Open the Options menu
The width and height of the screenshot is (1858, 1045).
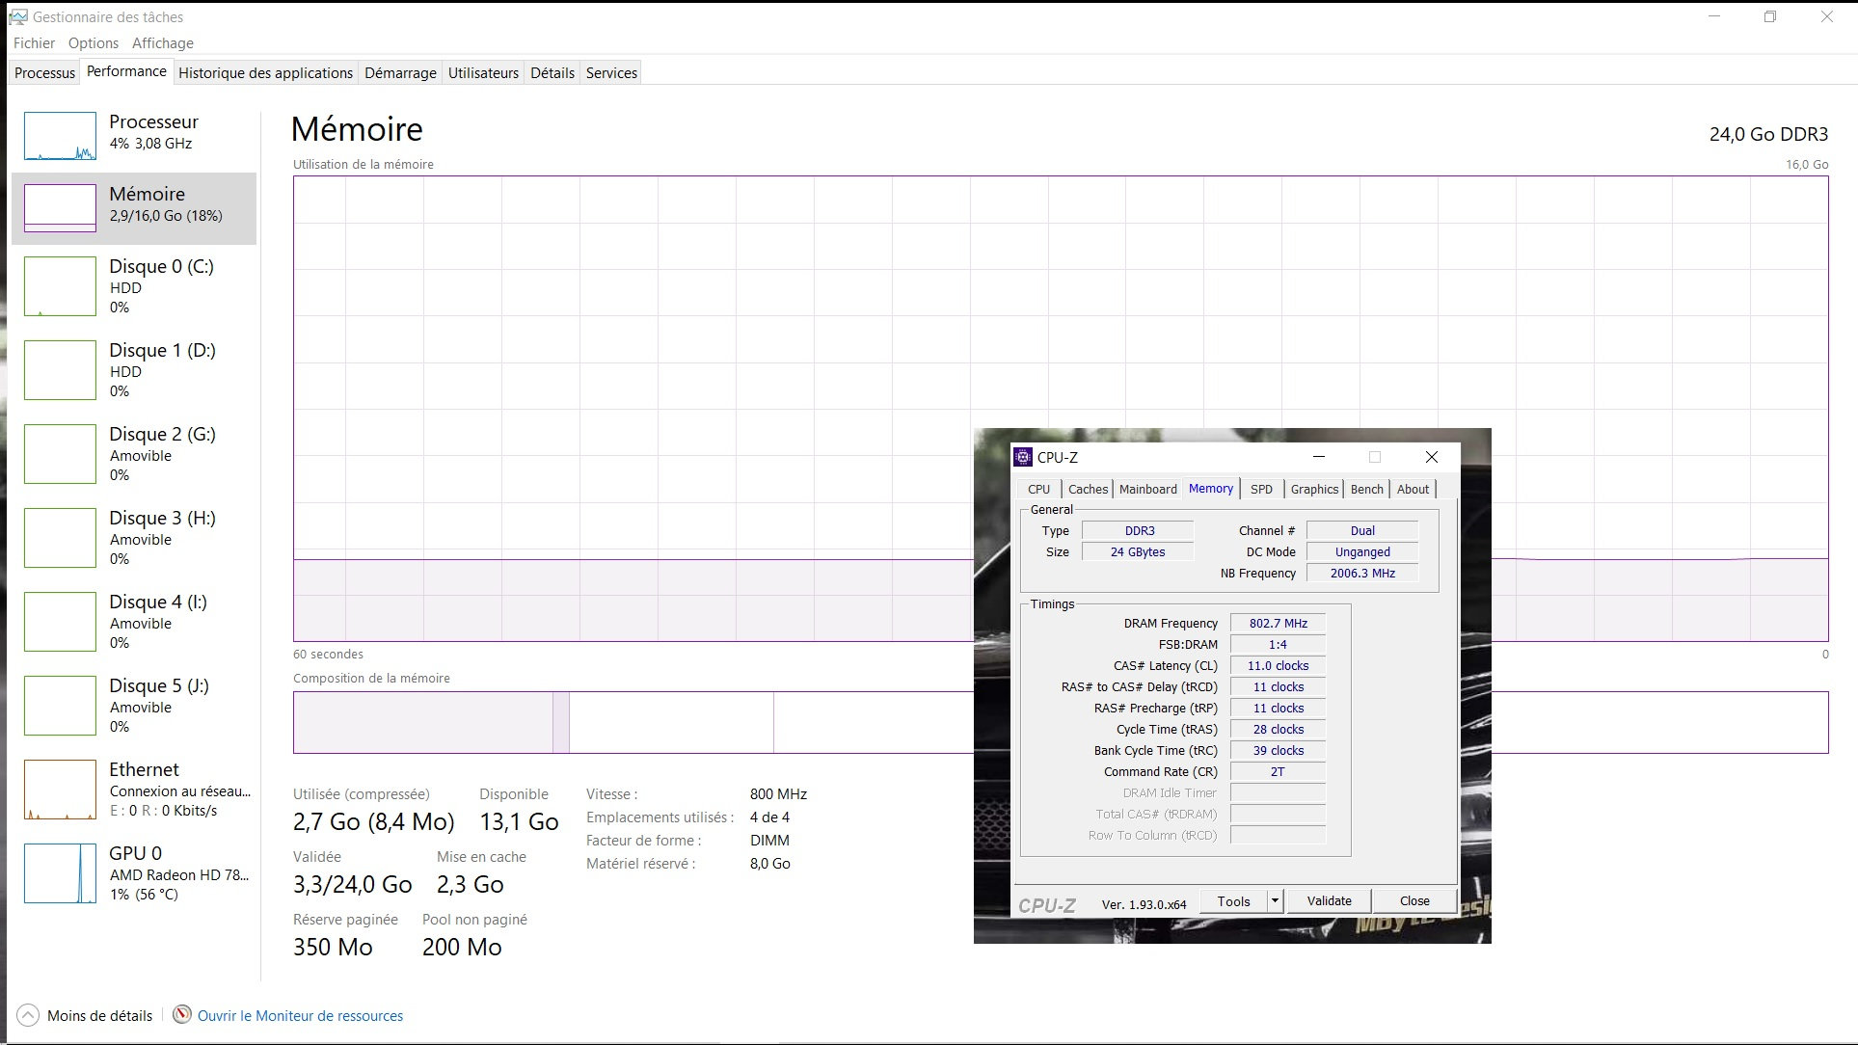(94, 43)
